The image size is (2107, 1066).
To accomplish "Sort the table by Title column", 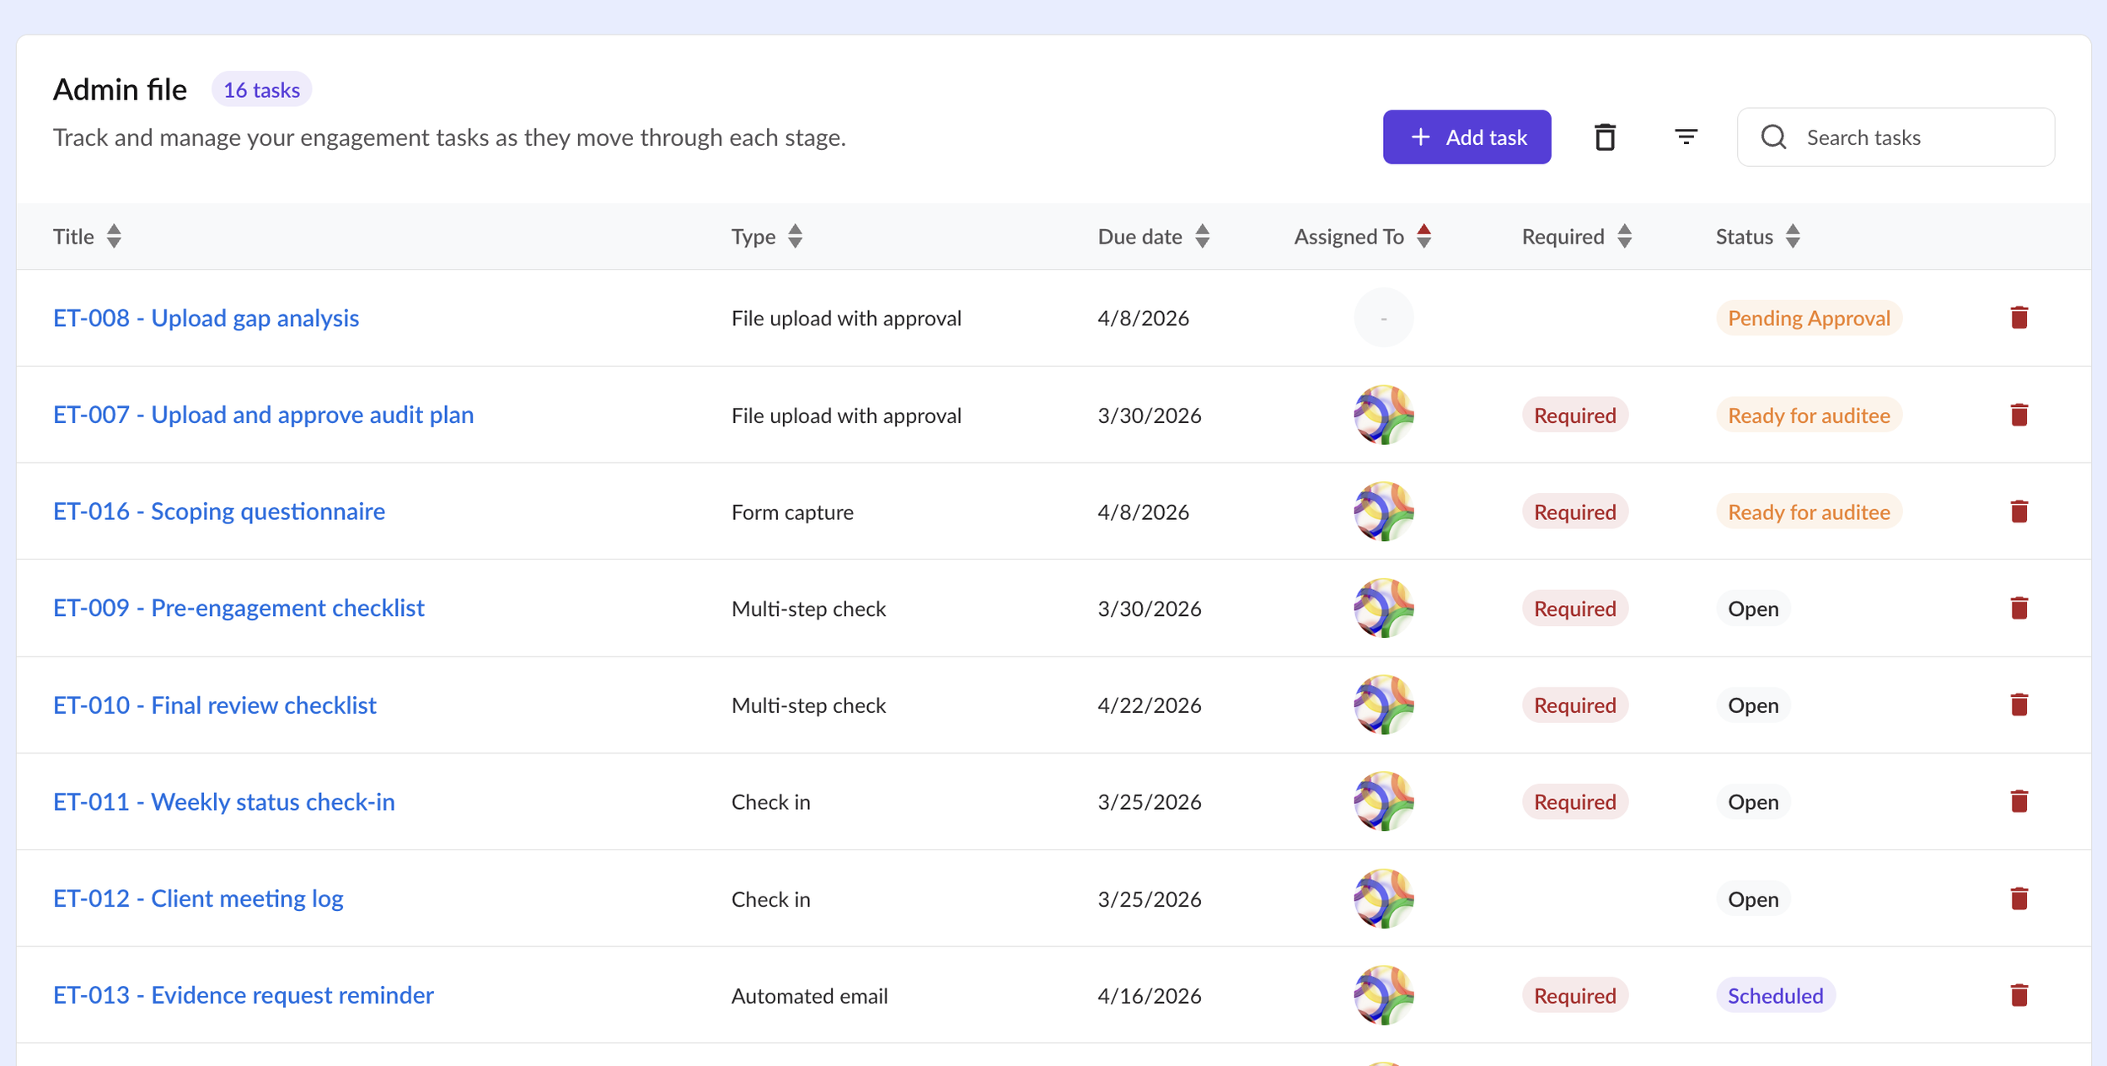I will [114, 237].
